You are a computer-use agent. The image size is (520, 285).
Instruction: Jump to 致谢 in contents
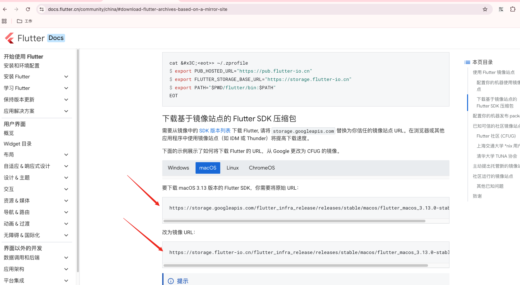click(477, 196)
